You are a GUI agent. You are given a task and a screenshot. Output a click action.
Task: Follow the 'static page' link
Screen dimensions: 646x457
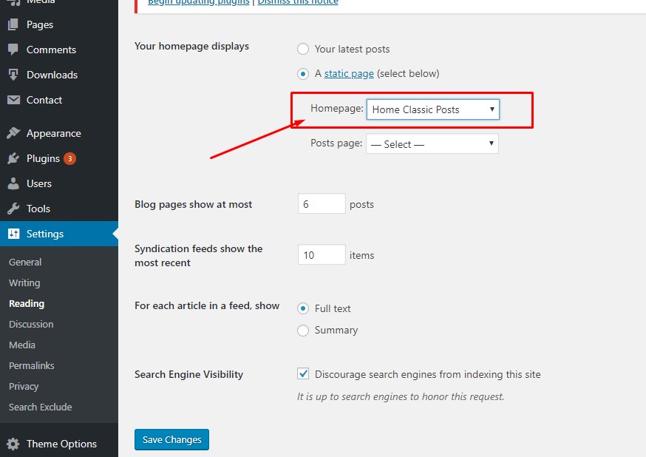point(349,73)
